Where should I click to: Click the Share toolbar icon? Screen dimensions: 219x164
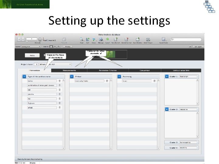coord(94,39)
